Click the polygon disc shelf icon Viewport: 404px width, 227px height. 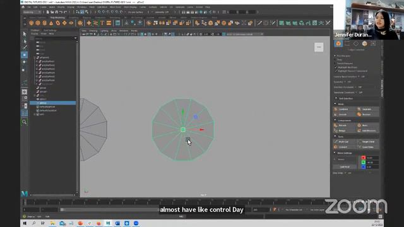coord(71,23)
